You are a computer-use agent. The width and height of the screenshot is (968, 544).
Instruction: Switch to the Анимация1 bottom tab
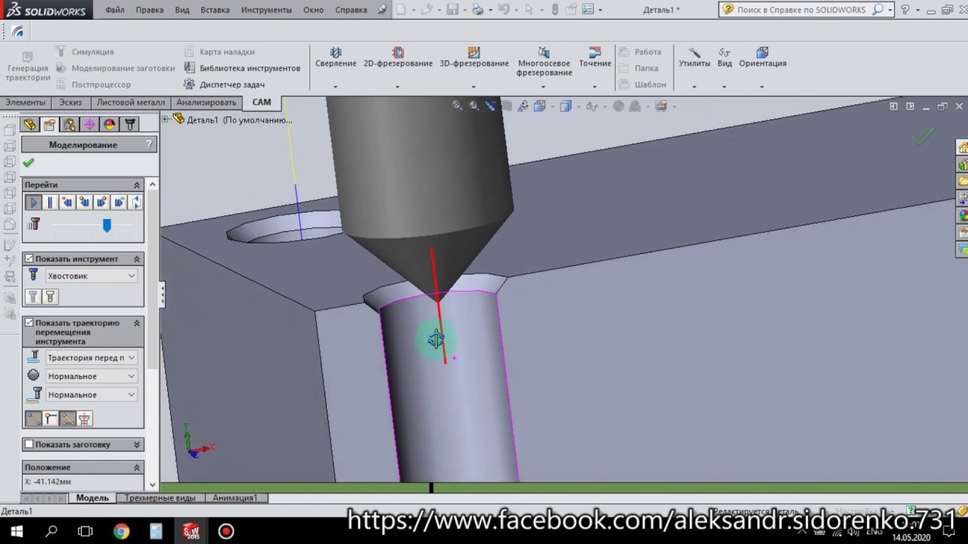point(234,498)
